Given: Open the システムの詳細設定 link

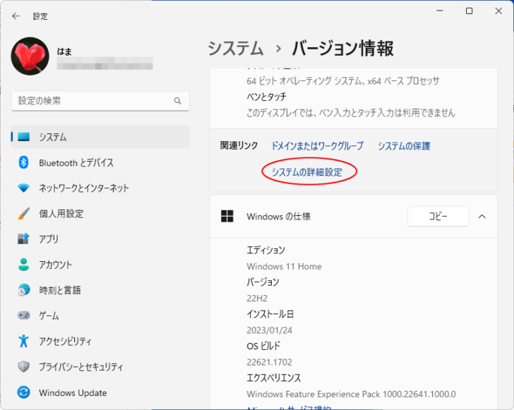Looking at the screenshot, I should tap(307, 172).
